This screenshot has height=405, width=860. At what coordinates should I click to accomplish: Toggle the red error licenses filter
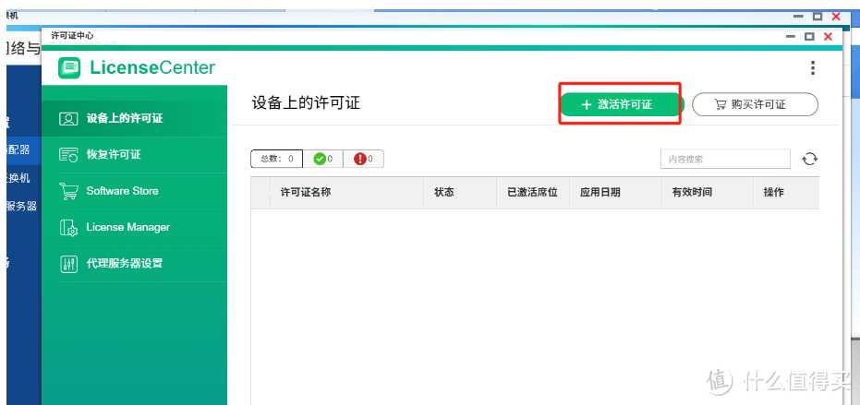click(363, 159)
